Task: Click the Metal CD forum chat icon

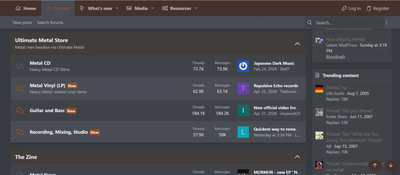Action: [20, 66]
